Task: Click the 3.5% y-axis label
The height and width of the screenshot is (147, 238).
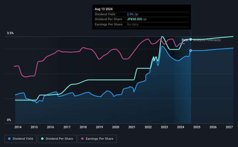Action: click(x=10, y=33)
